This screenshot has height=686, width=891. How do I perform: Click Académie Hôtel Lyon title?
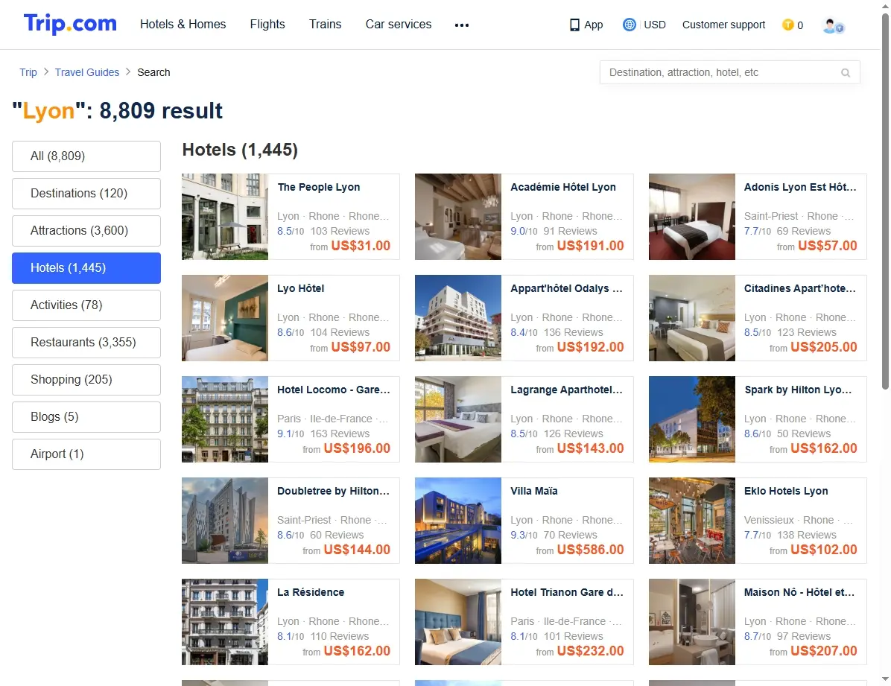coord(563,187)
